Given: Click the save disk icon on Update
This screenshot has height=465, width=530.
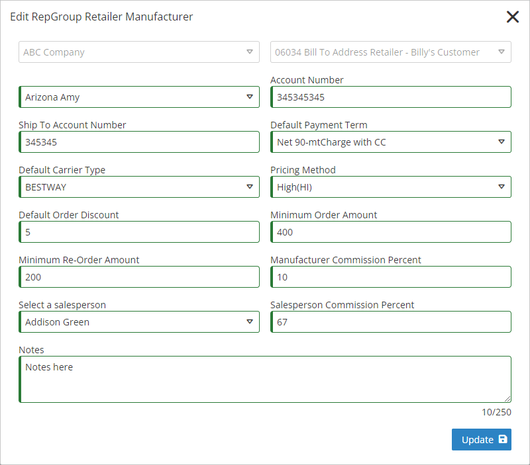Looking at the screenshot, I should (x=502, y=440).
